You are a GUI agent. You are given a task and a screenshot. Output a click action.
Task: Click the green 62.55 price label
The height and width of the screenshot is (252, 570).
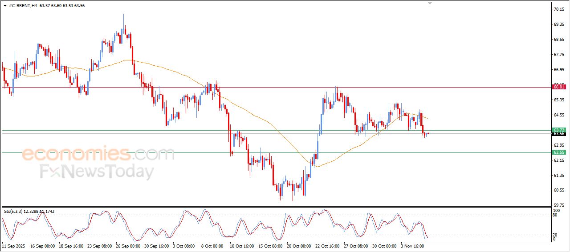[x=558, y=152]
